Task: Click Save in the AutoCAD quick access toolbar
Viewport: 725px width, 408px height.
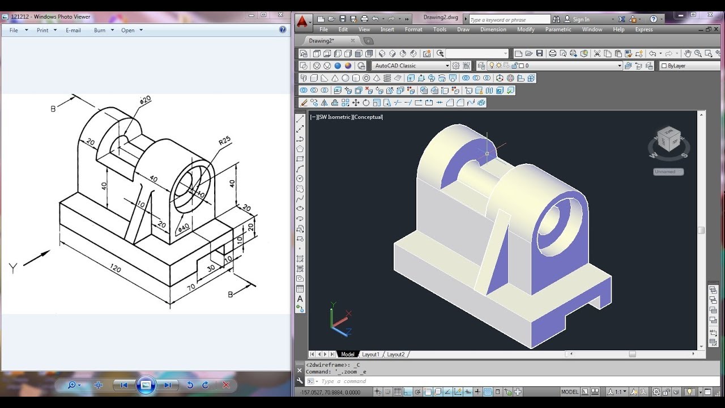Action: 343,19
